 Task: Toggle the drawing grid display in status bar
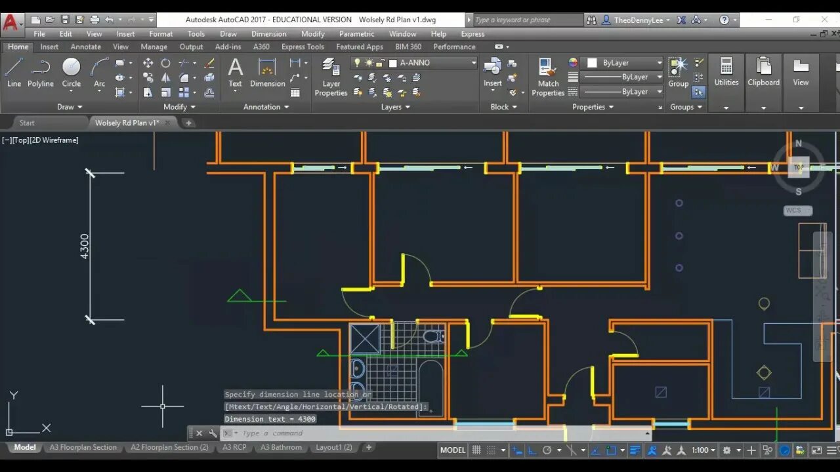click(x=476, y=450)
